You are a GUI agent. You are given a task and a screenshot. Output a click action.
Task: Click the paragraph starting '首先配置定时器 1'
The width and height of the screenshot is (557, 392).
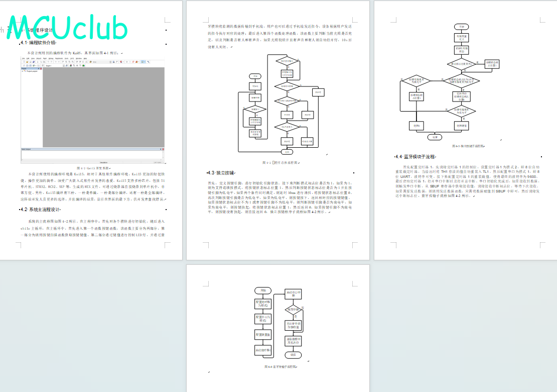pyautogui.click(x=468, y=181)
